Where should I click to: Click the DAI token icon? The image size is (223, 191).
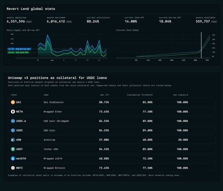tap(13, 102)
